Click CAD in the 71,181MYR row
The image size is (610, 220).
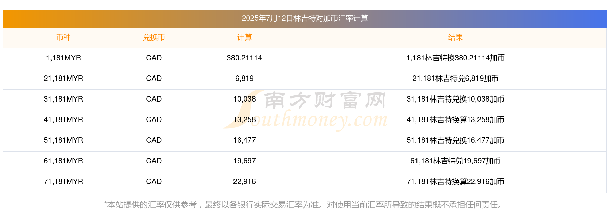(x=154, y=182)
